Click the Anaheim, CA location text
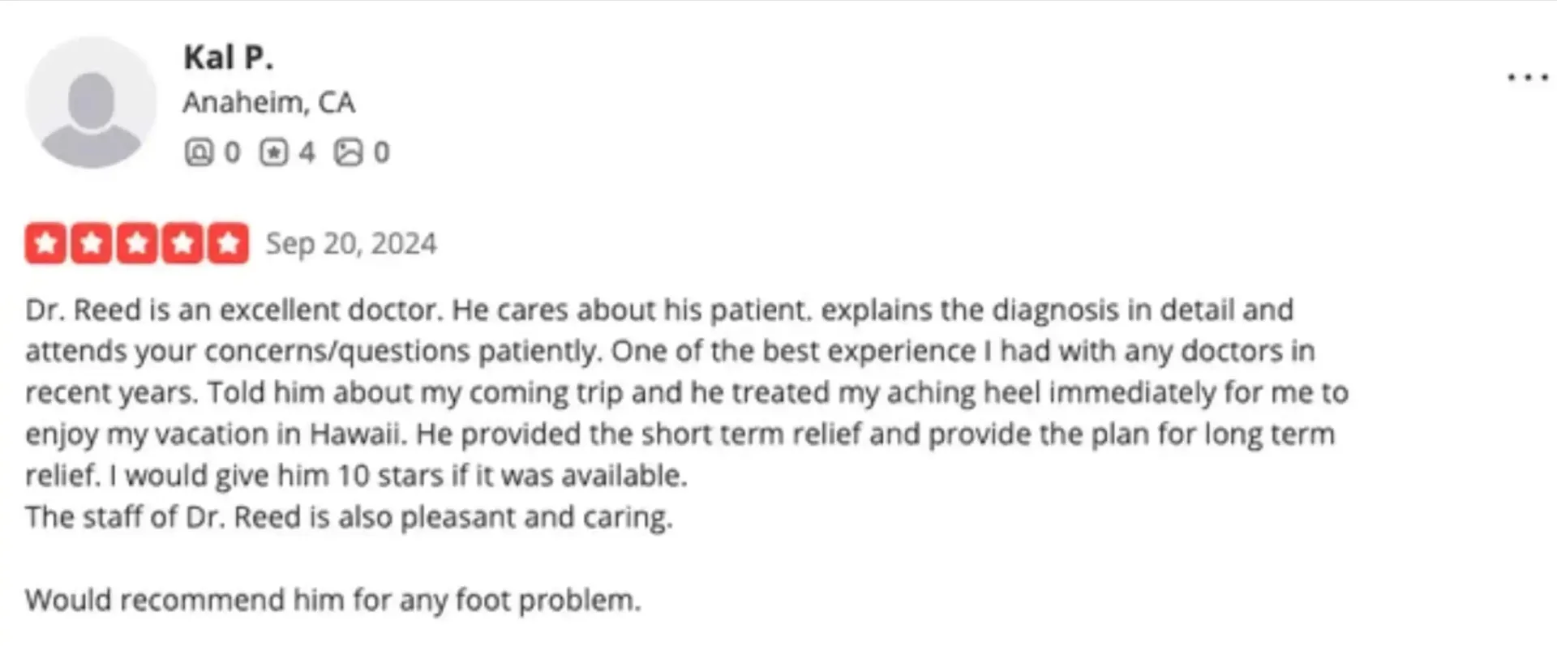The image size is (1557, 646). [x=268, y=103]
